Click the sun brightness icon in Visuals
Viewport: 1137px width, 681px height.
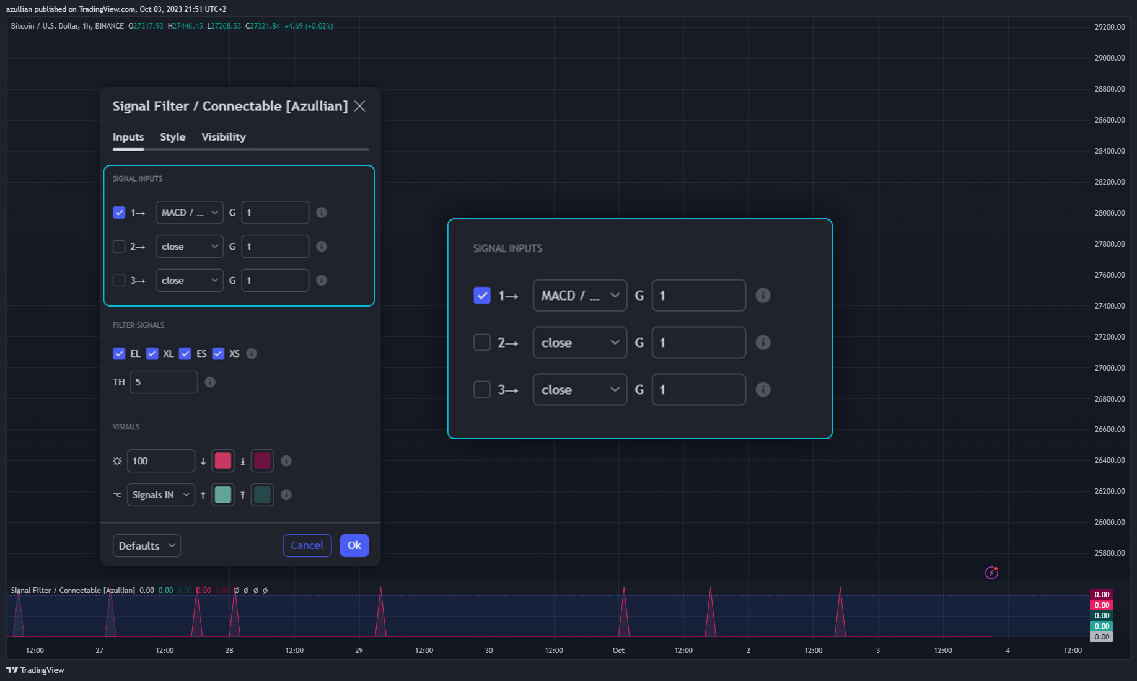(x=117, y=461)
